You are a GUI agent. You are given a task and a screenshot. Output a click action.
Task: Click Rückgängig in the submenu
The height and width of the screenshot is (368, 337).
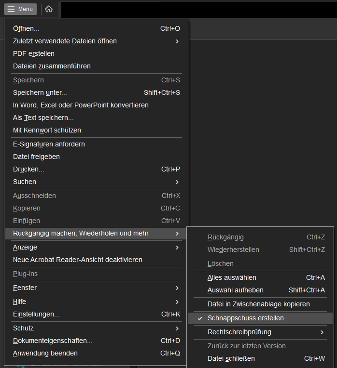pos(260,237)
